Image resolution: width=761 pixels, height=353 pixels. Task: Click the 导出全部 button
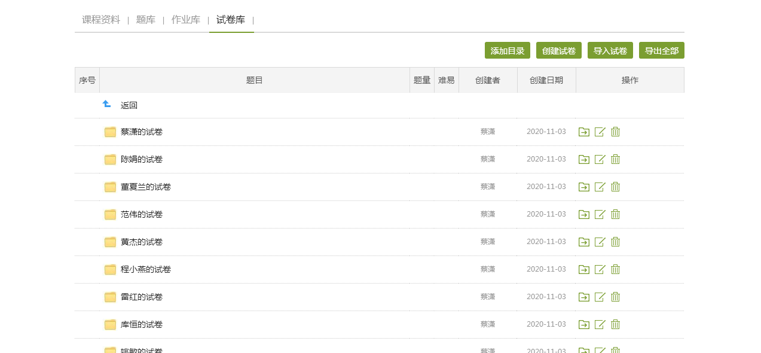[661, 50]
